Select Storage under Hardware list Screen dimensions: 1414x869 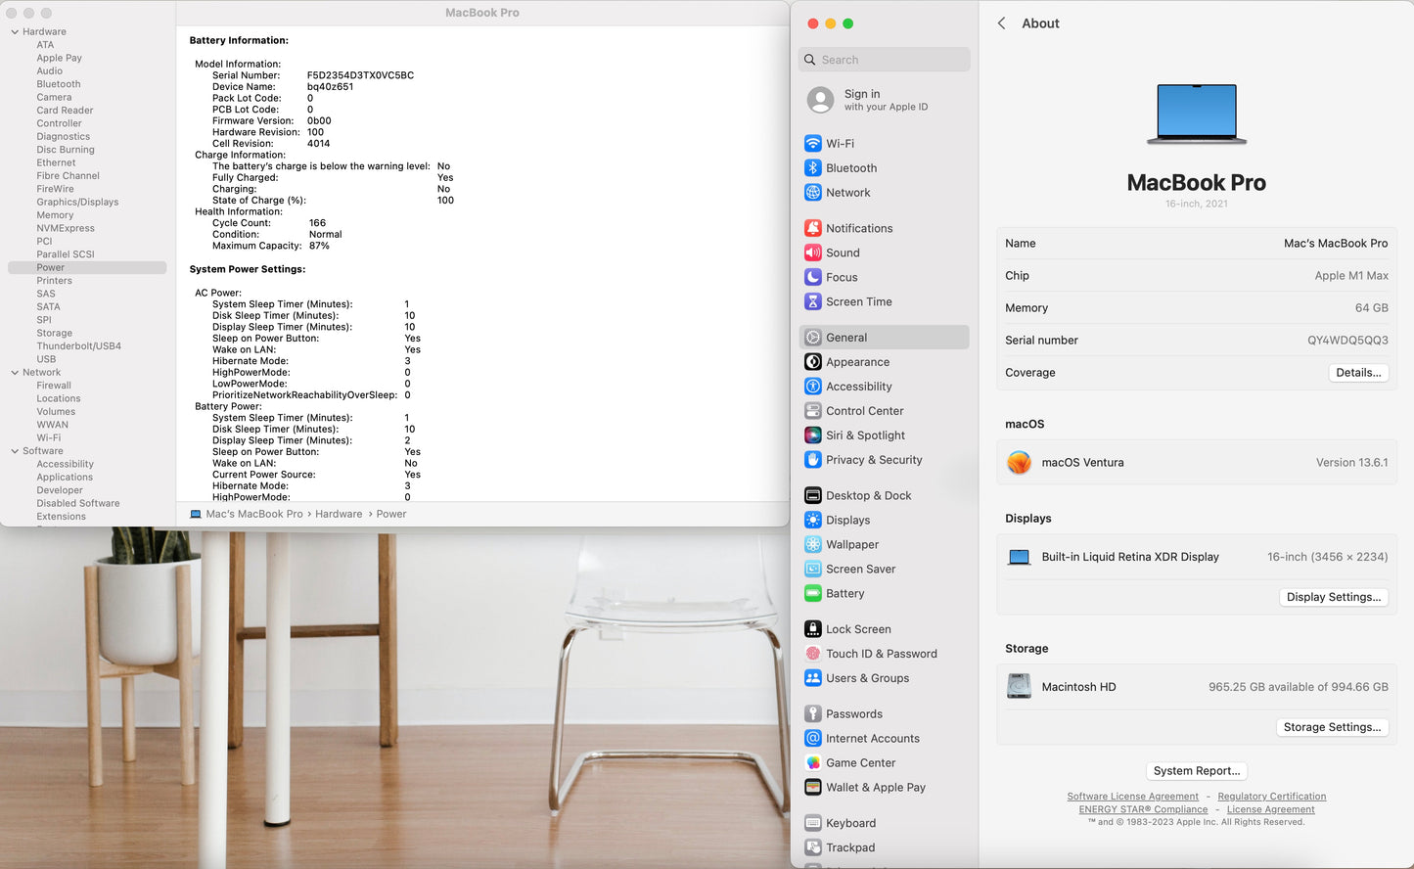pos(55,333)
